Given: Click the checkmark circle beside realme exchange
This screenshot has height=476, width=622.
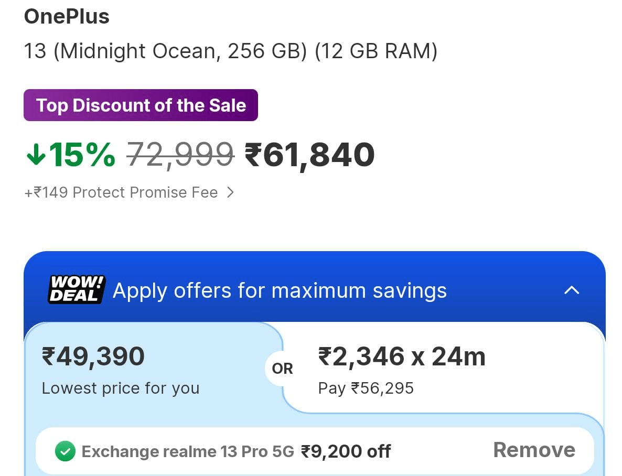Looking at the screenshot, I should point(65,450).
